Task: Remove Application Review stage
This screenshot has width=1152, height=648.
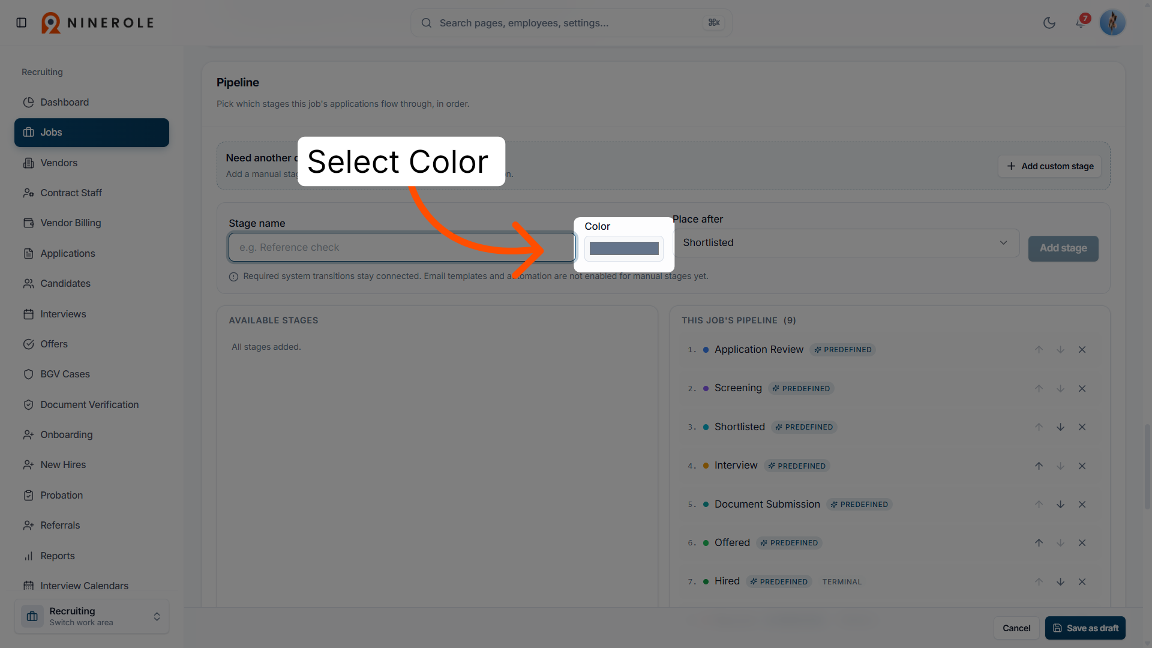Action: pyautogui.click(x=1082, y=350)
